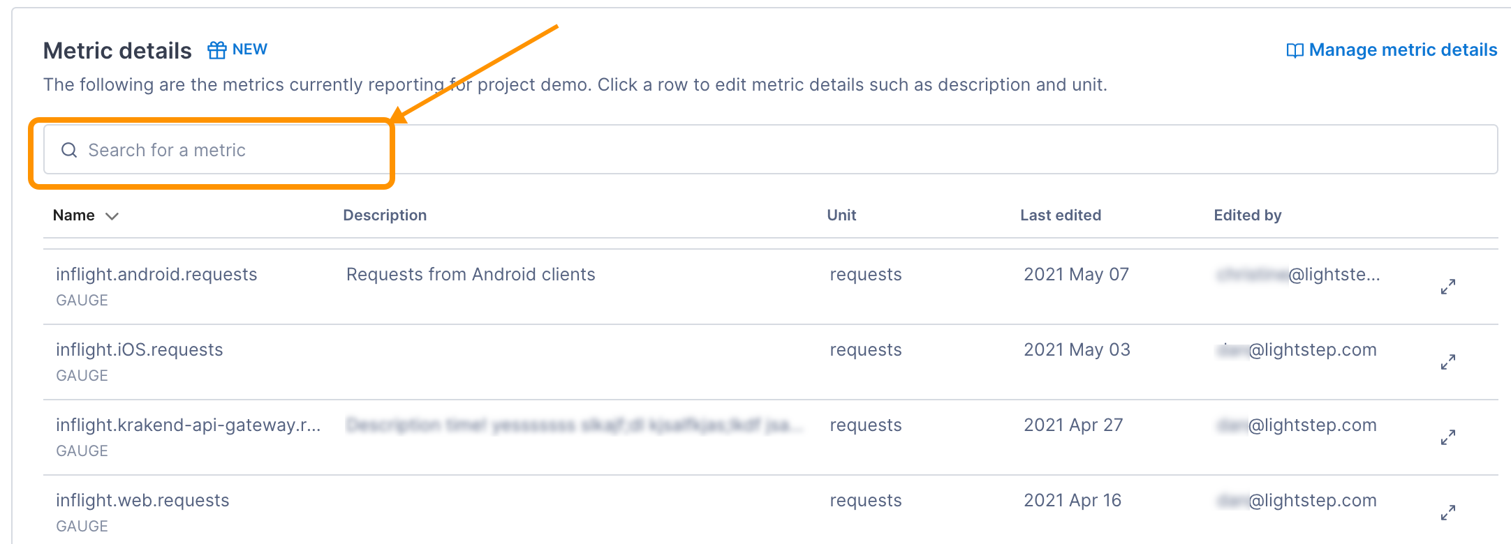Open the Manage metric details link

click(1402, 50)
